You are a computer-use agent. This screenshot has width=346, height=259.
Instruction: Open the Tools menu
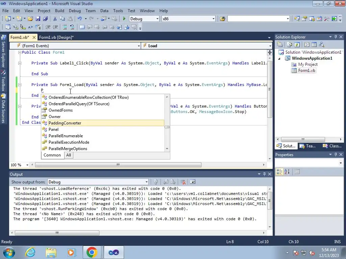point(118,10)
